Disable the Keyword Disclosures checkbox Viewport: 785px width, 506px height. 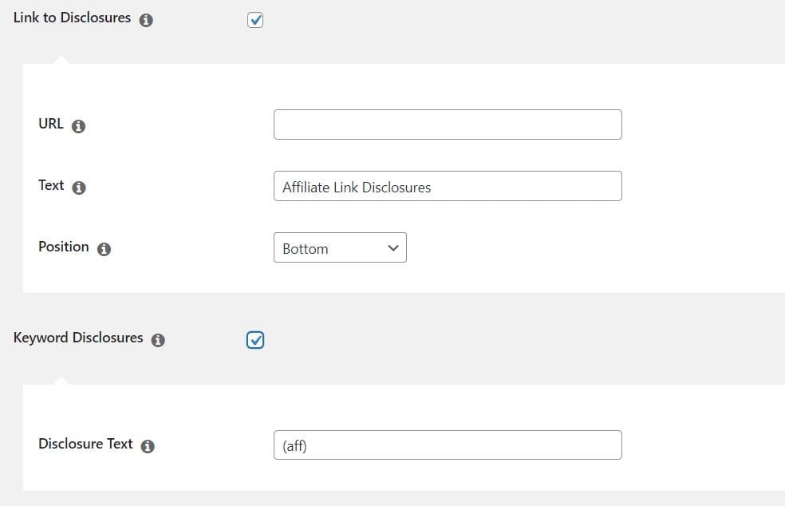pos(254,339)
